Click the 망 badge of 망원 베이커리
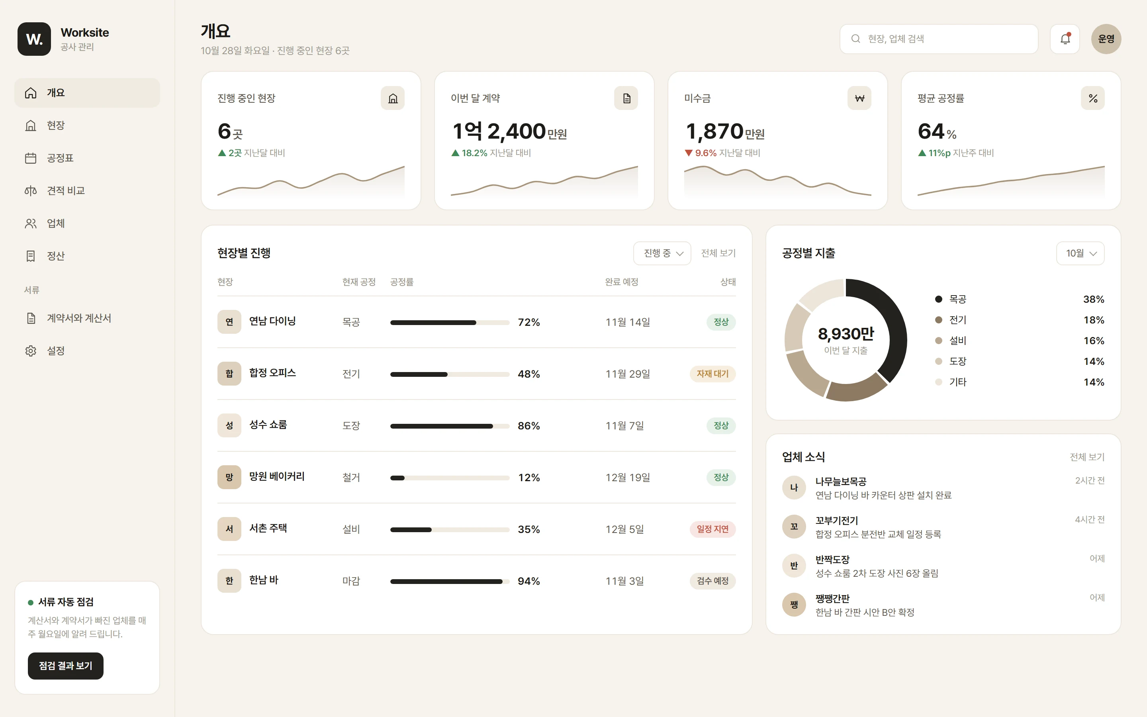Image resolution: width=1147 pixels, height=717 pixels. [x=229, y=477]
